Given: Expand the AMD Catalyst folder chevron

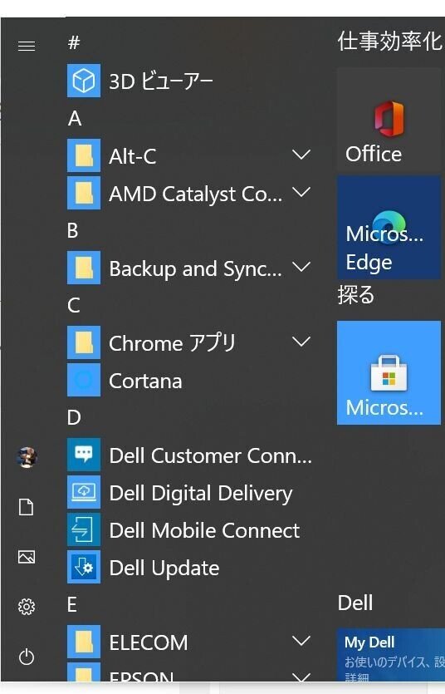Looking at the screenshot, I should pos(301,192).
